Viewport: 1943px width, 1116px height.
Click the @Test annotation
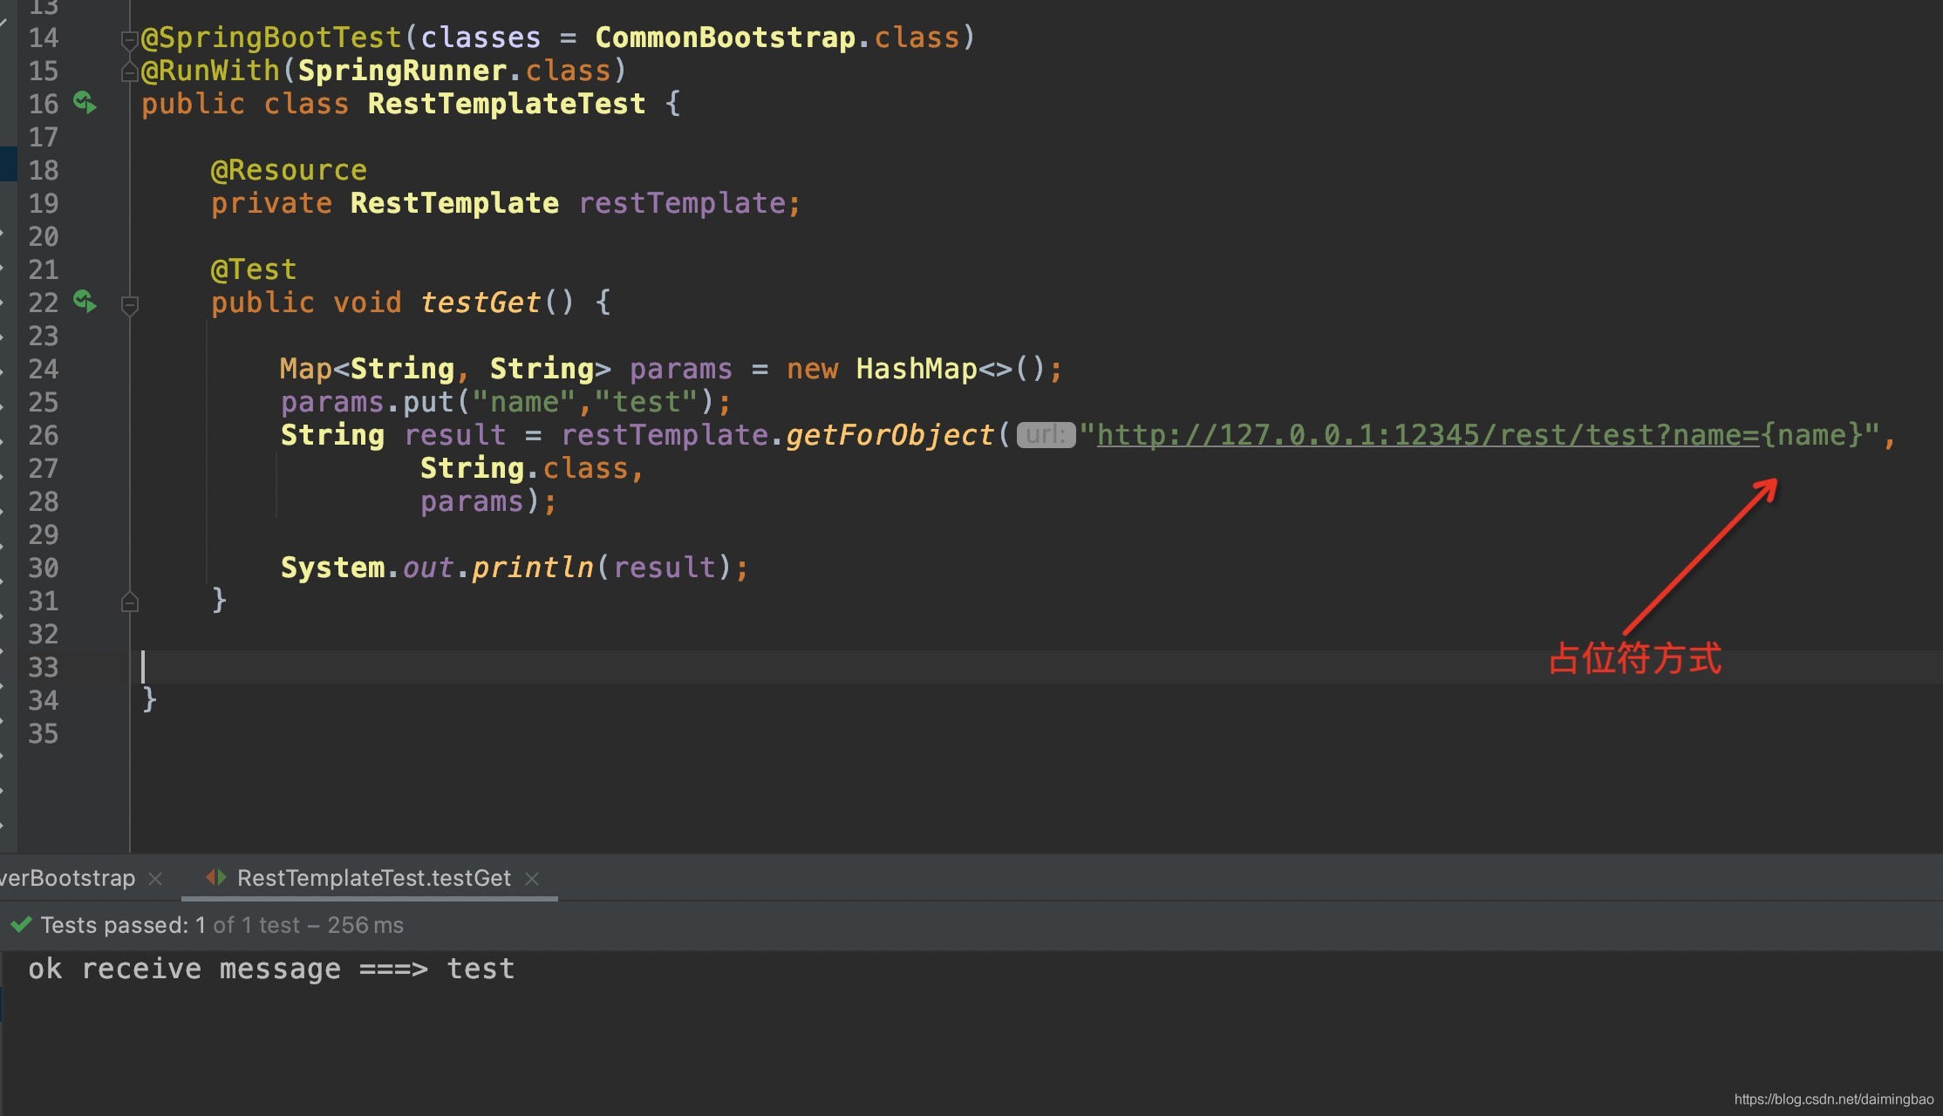point(254,269)
